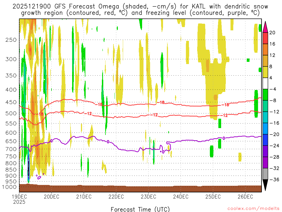Click the 26DEC tick label

245,197
